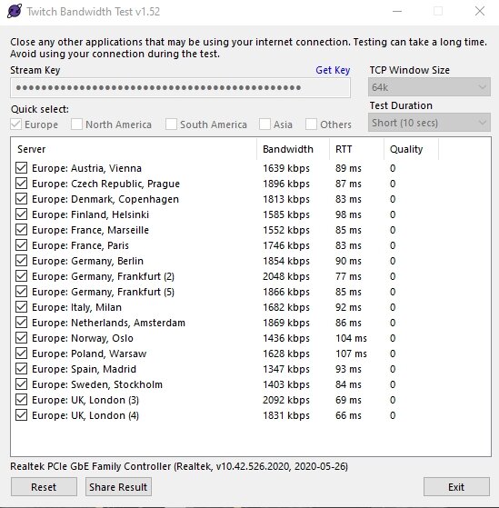Check the Asia quick select box
The image size is (499, 508).
(x=264, y=125)
